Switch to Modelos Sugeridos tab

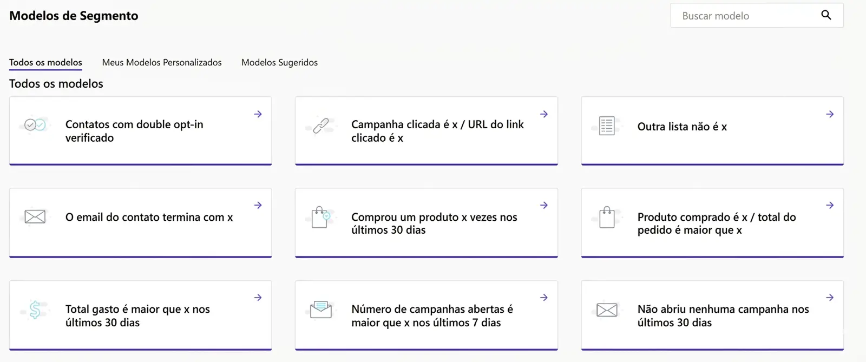click(279, 62)
